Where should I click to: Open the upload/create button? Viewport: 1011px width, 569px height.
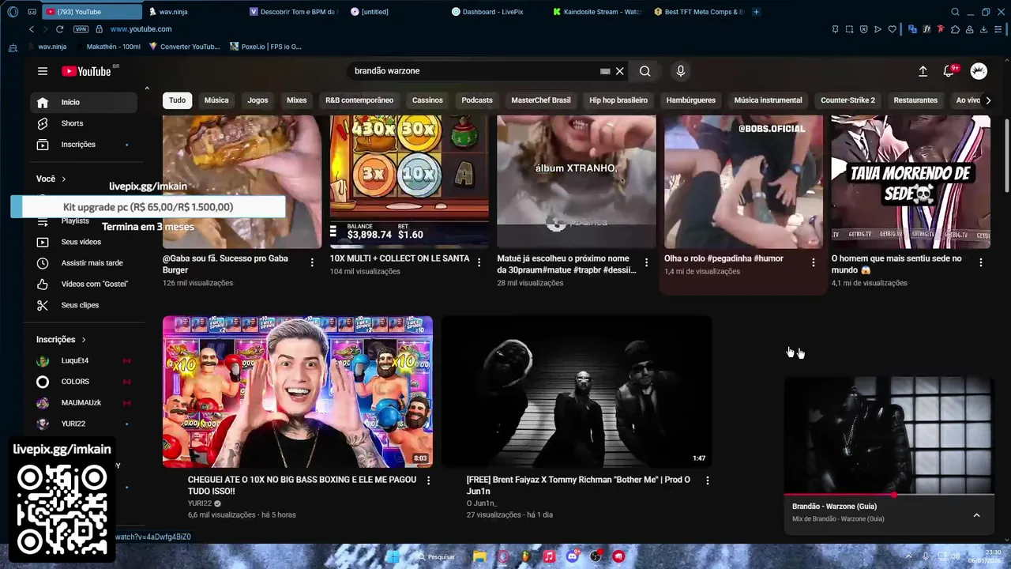(923, 71)
